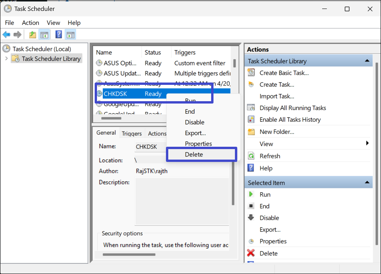The height and width of the screenshot is (274, 381).
Task: Click red X Delete in Actions pane
Action: tap(251, 253)
